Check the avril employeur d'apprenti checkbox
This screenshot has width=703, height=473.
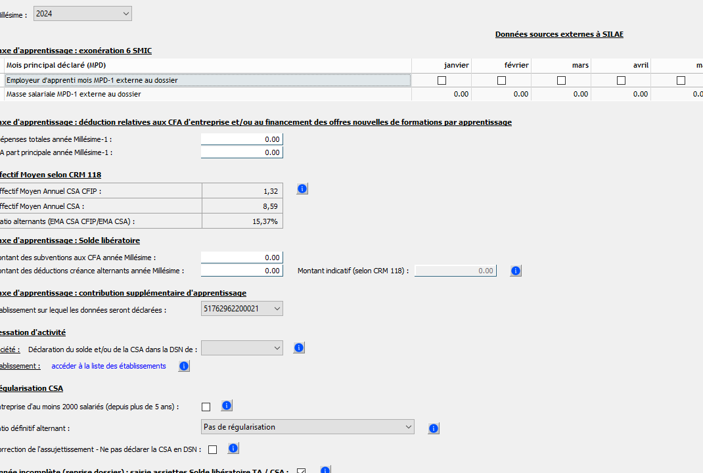pyautogui.click(x=621, y=80)
